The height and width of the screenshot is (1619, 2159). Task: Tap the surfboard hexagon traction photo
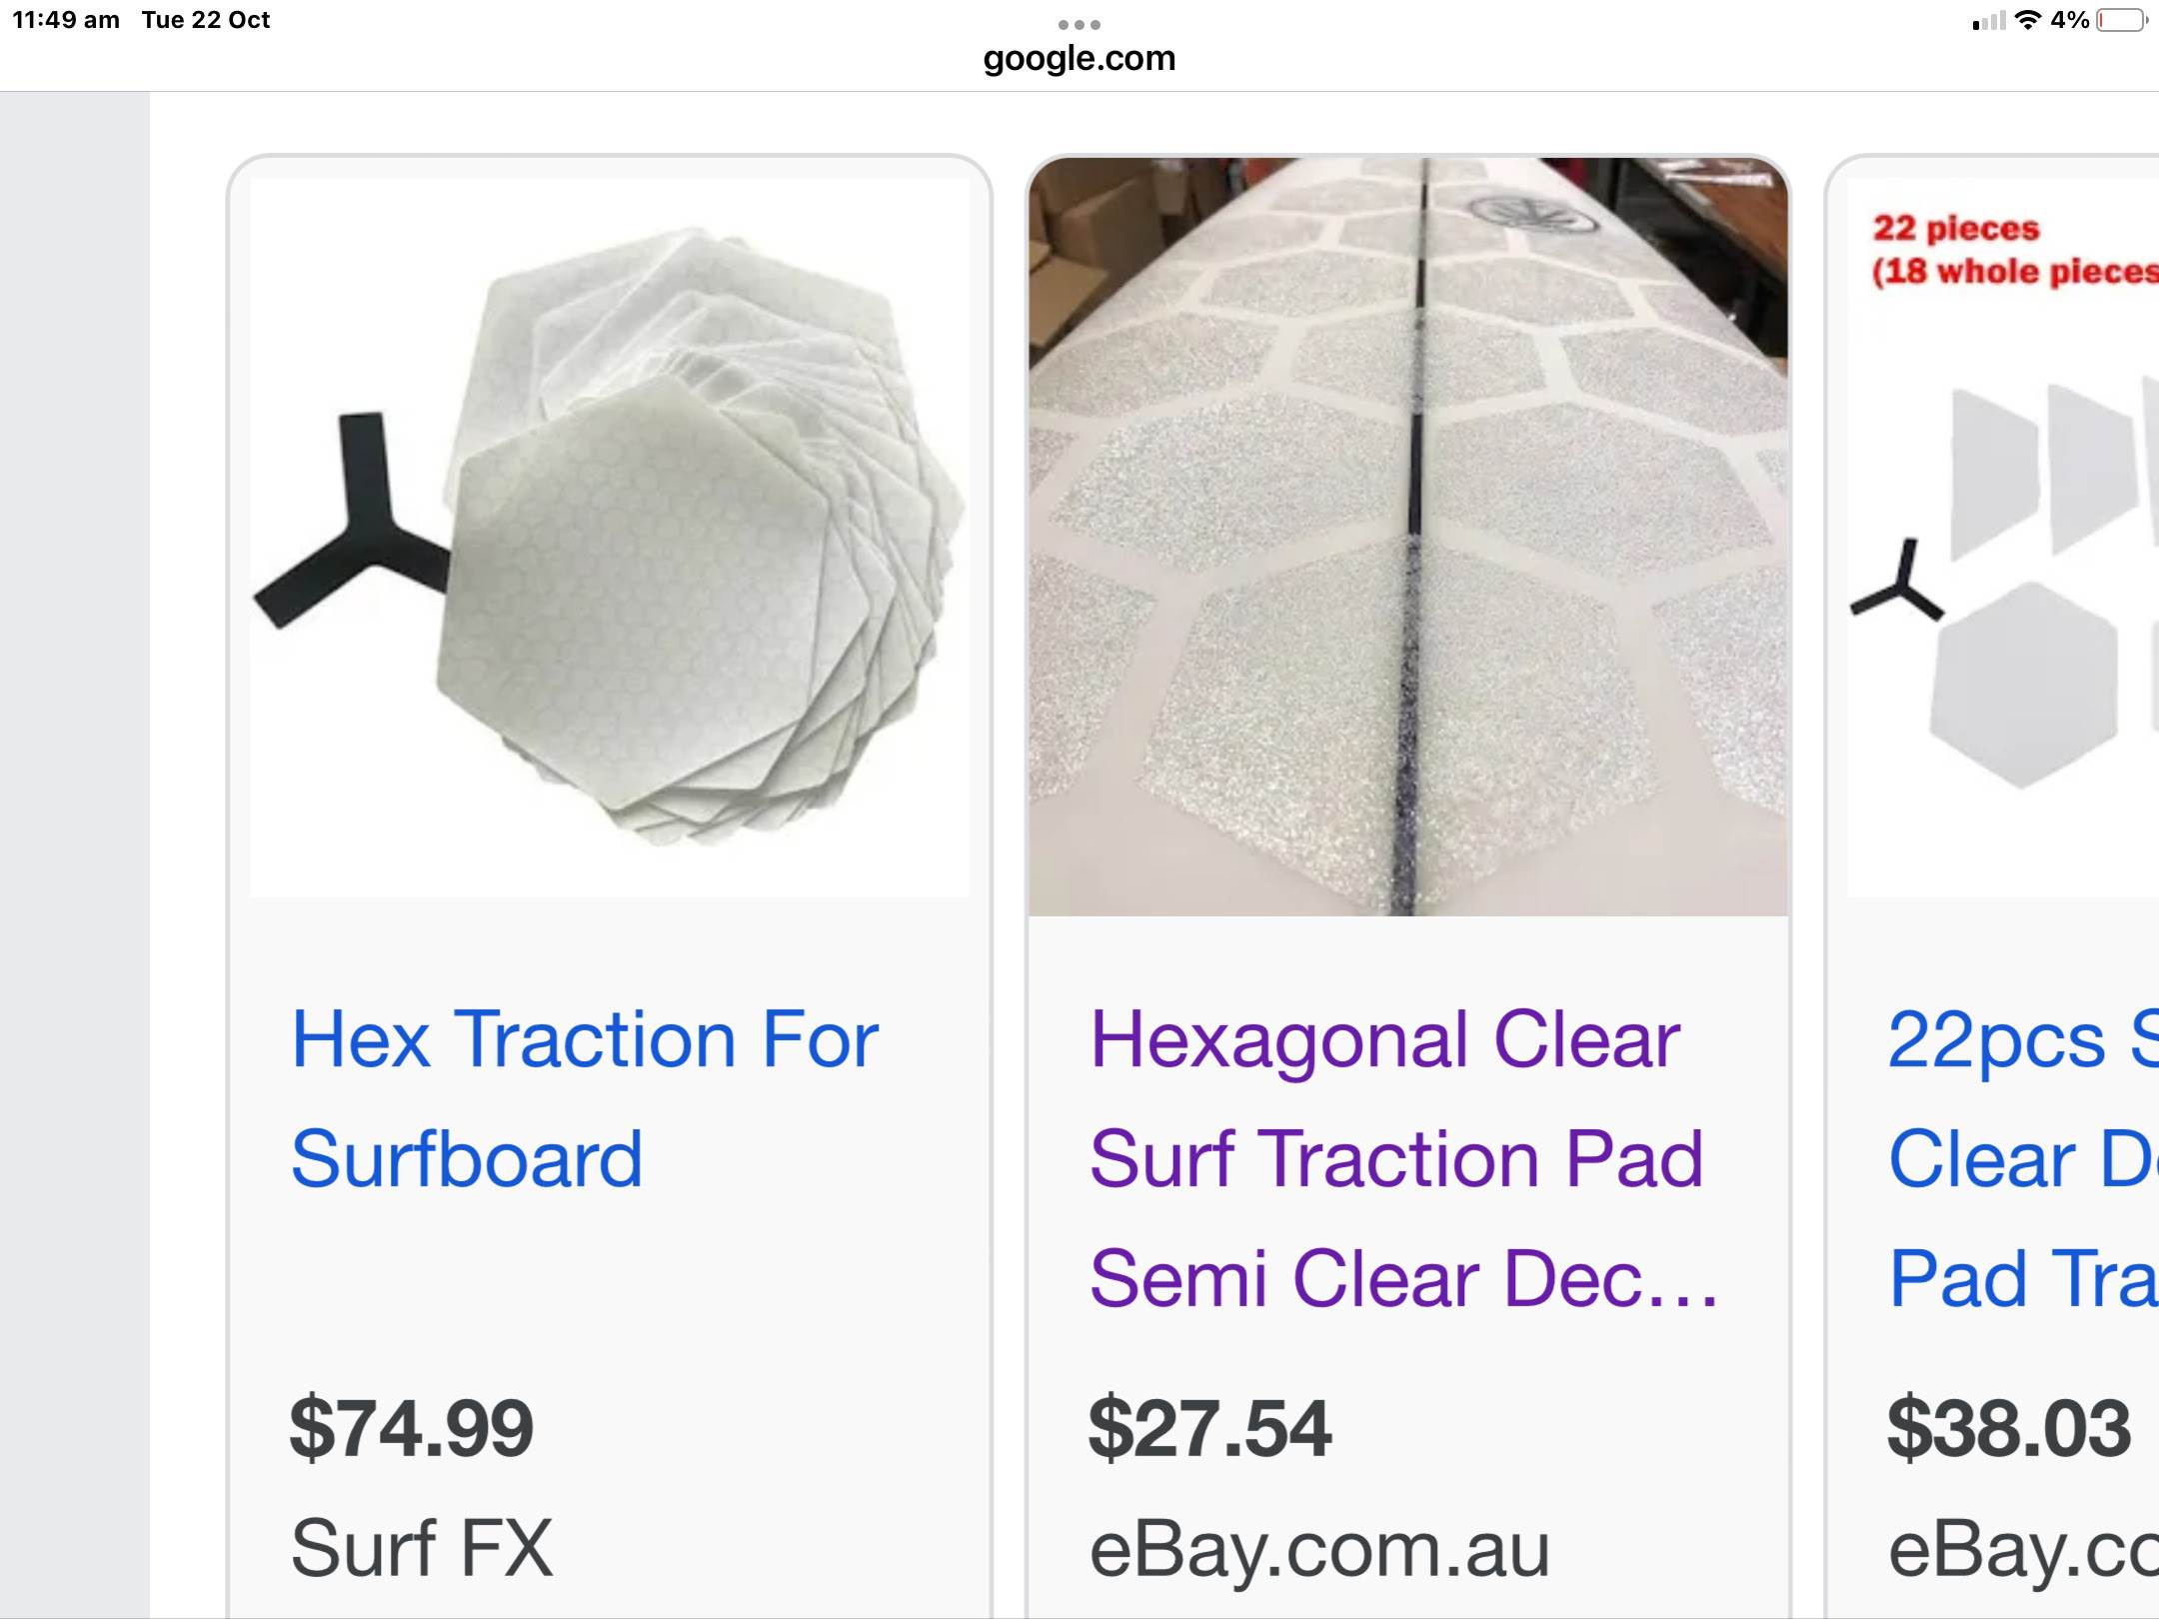pyautogui.click(x=1408, y=537)
